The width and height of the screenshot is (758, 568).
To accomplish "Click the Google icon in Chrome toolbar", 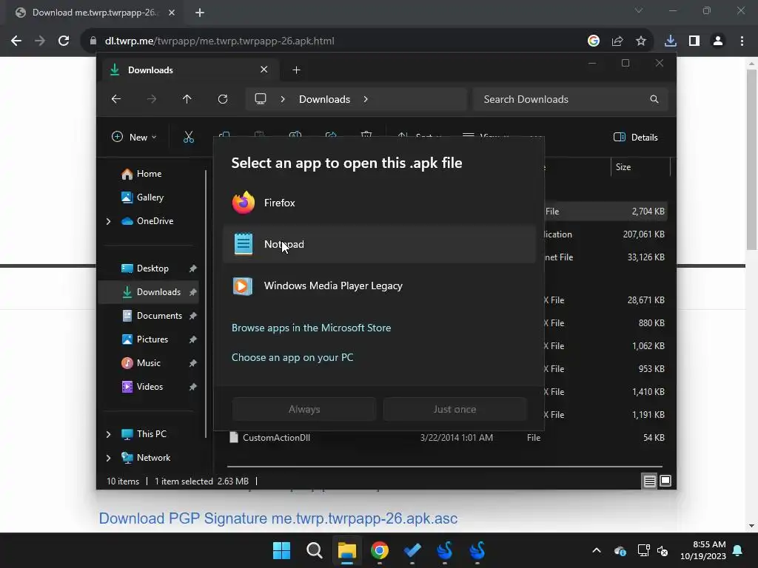I will pos(594,41).
